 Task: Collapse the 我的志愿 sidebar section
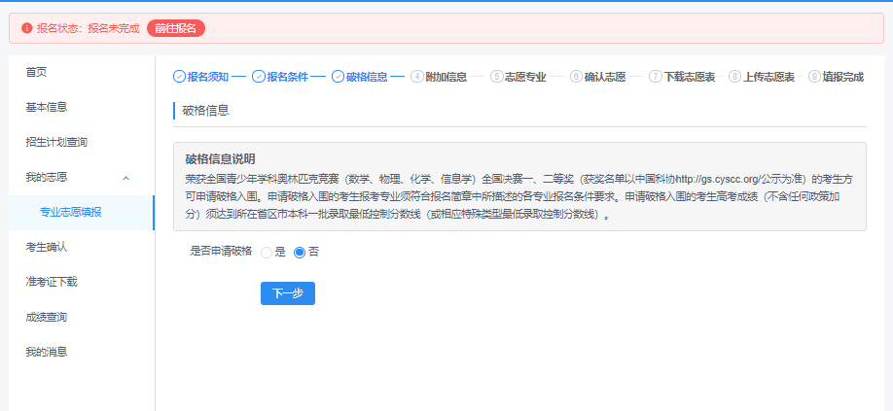125,178
